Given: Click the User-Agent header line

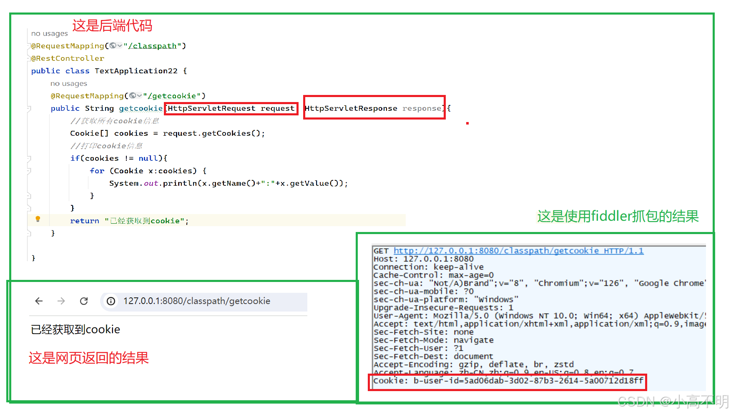Looking at the screenshot, I should tap(539, 316).
